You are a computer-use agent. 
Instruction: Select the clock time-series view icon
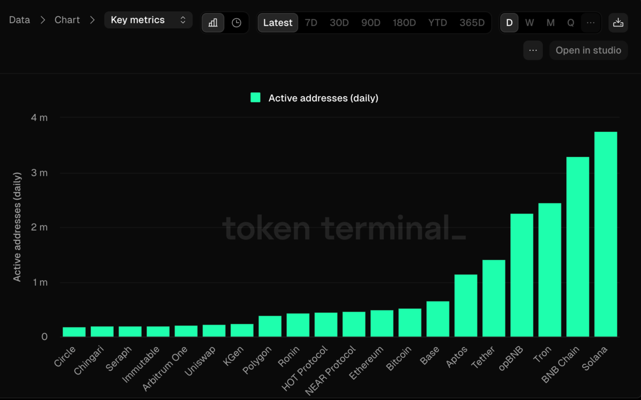[x=236, y=23]
